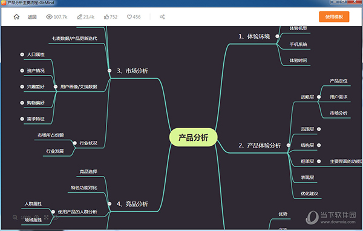The height and width of the screenshot is (231, 363).
Task: Select the 体验时间 node
Action: pyautogui.click(x=298, y=60)
